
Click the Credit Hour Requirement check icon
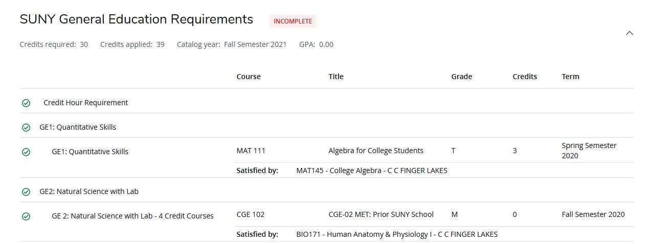click(x=26, y=103)
